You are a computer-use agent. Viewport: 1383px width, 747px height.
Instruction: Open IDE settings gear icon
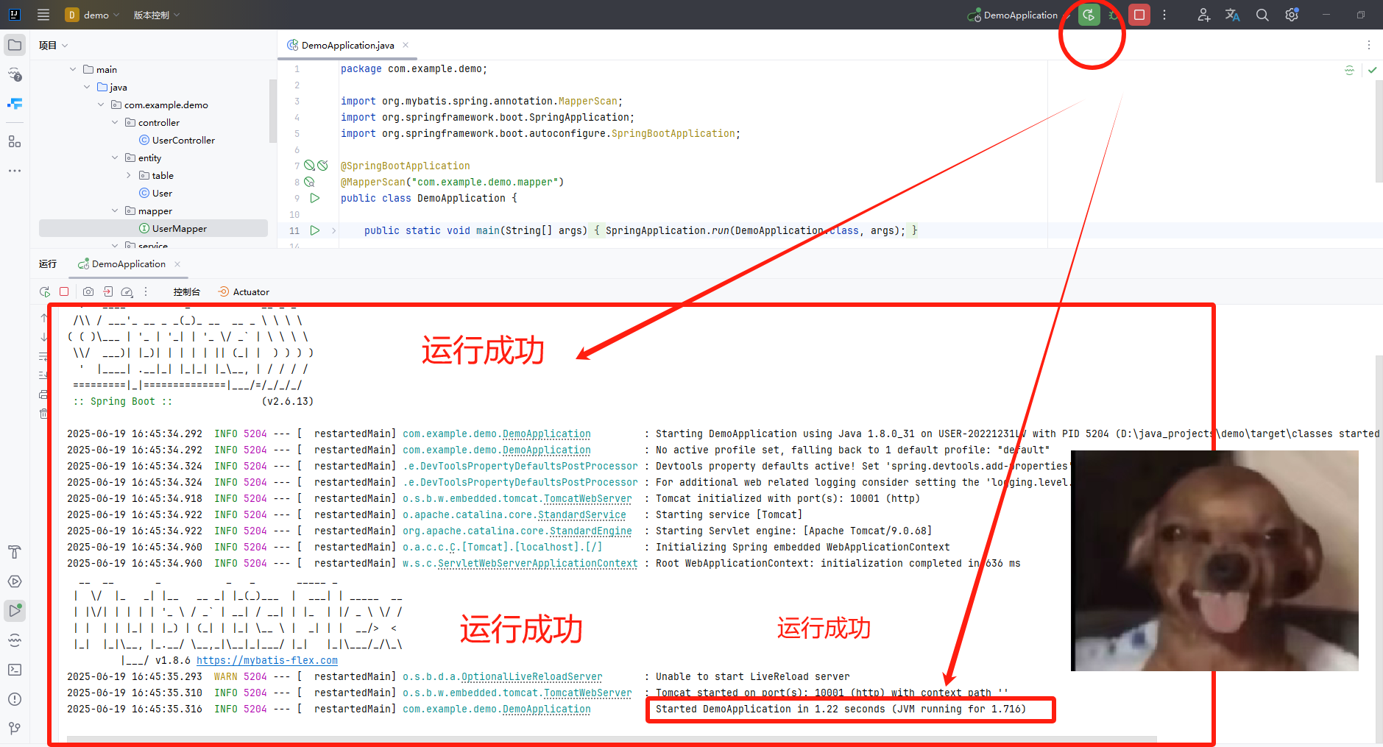tap(1292, 15)
